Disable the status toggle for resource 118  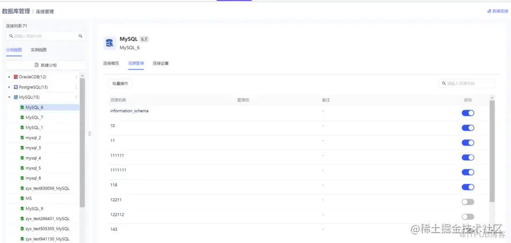(468, 187)
